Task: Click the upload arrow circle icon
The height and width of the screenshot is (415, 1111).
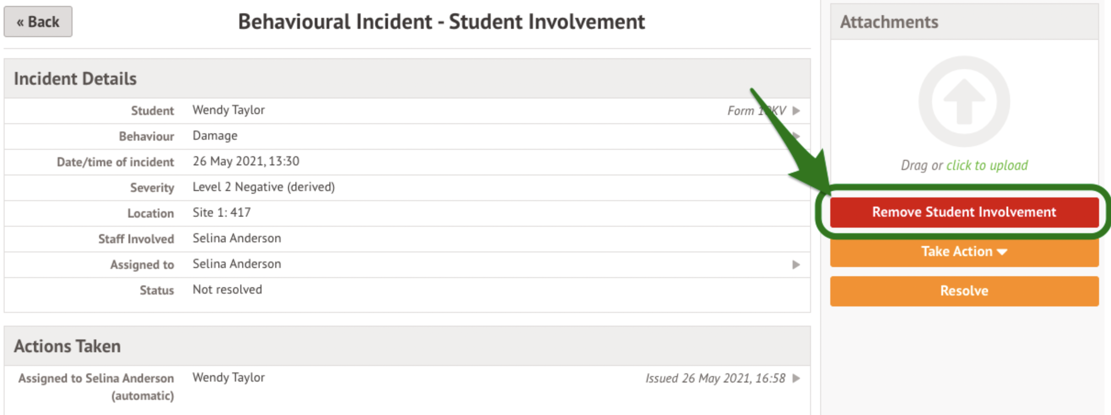Action: pyautogui.click(x=964, y=102)
